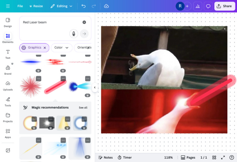Open the comments speech bubble icon
Screen dimensions: 237x162
[x=208, y=6]
